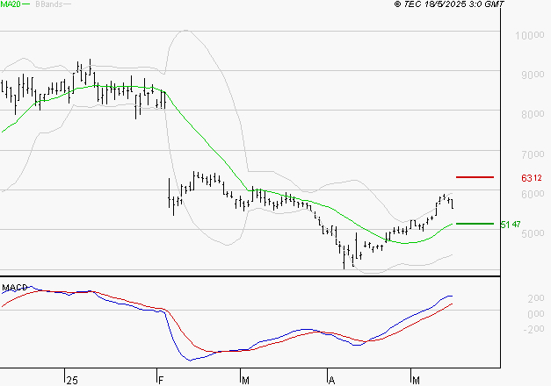Viewport: 551px width, 386px height.
Task: Click the 25 year marker on time axis
Action: (x=72, y=379)
